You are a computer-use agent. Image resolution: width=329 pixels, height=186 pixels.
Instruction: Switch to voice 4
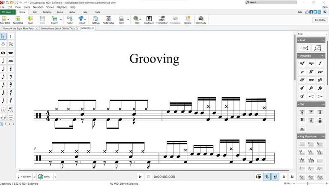[13, 124]
